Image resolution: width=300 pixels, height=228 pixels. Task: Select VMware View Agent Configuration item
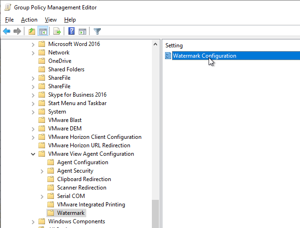tap(91, 154)
